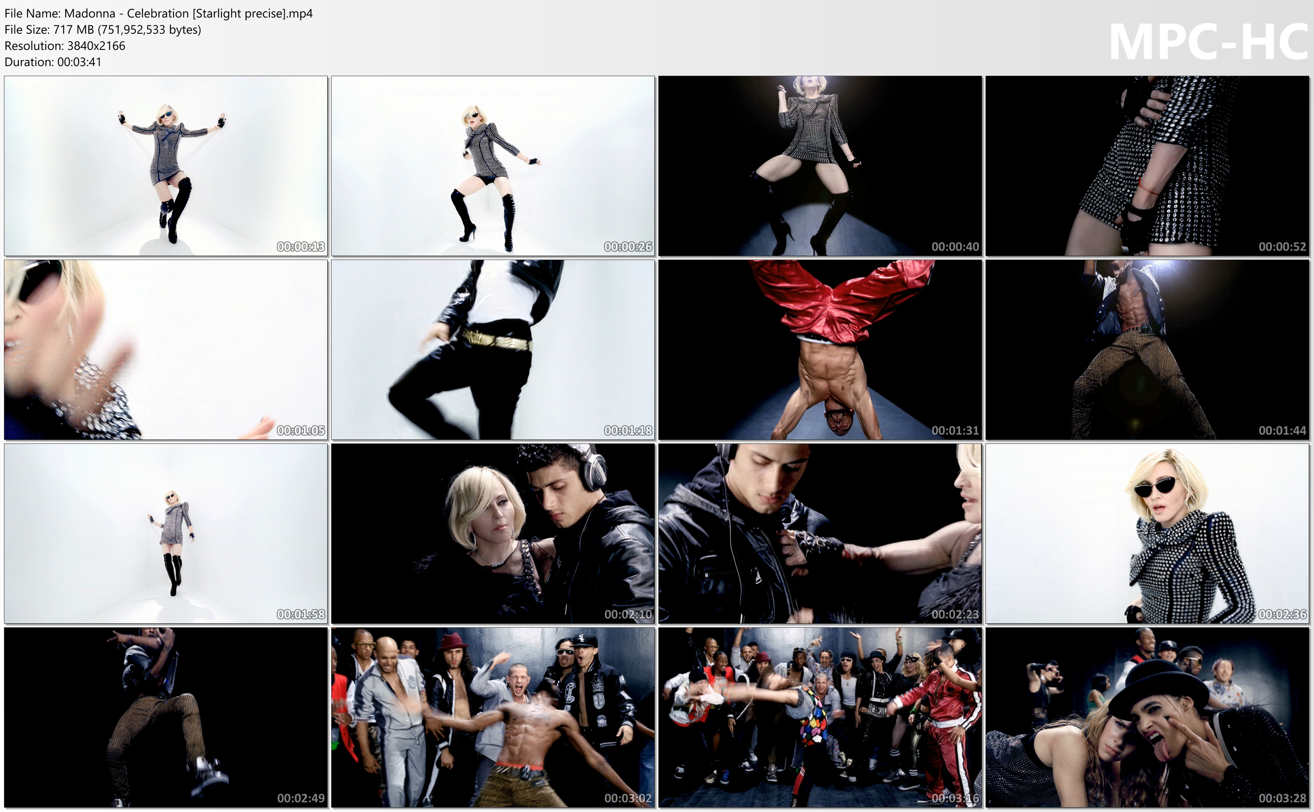Select the thumbnail stamped 00:01:05
This screenshot has height=812, width=1314.
[166, 350]
